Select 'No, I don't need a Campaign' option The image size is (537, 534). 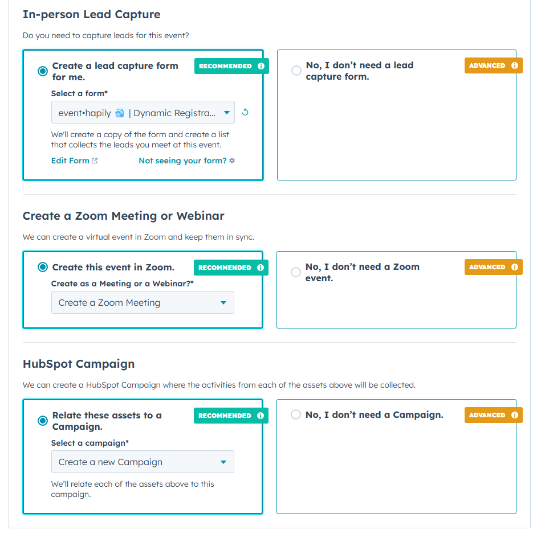(x=296, y=414)
